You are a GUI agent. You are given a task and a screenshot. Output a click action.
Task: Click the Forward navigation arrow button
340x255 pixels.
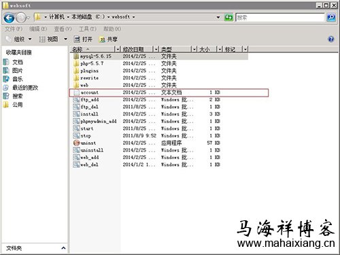21,18
